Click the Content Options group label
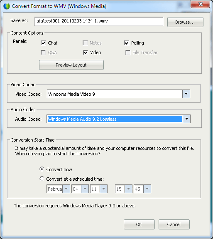This screenshot has width=213, height=239. pyautogui.click(x=27, y=33)
